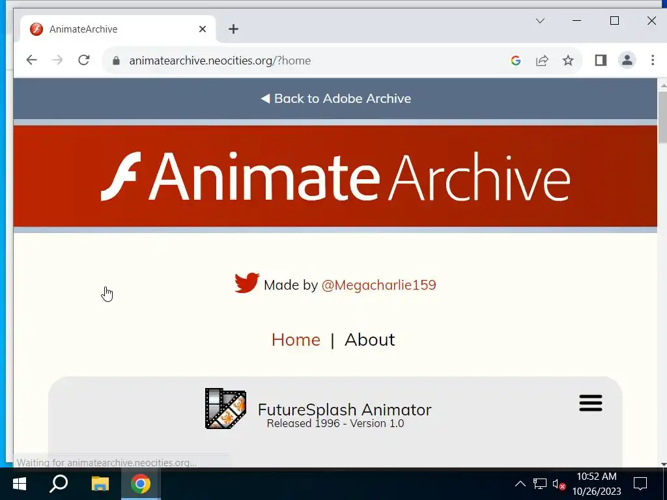Expand the FutureSplash Animator hamburger menu
Screen dimensions: 667x500
click(590, 403)
